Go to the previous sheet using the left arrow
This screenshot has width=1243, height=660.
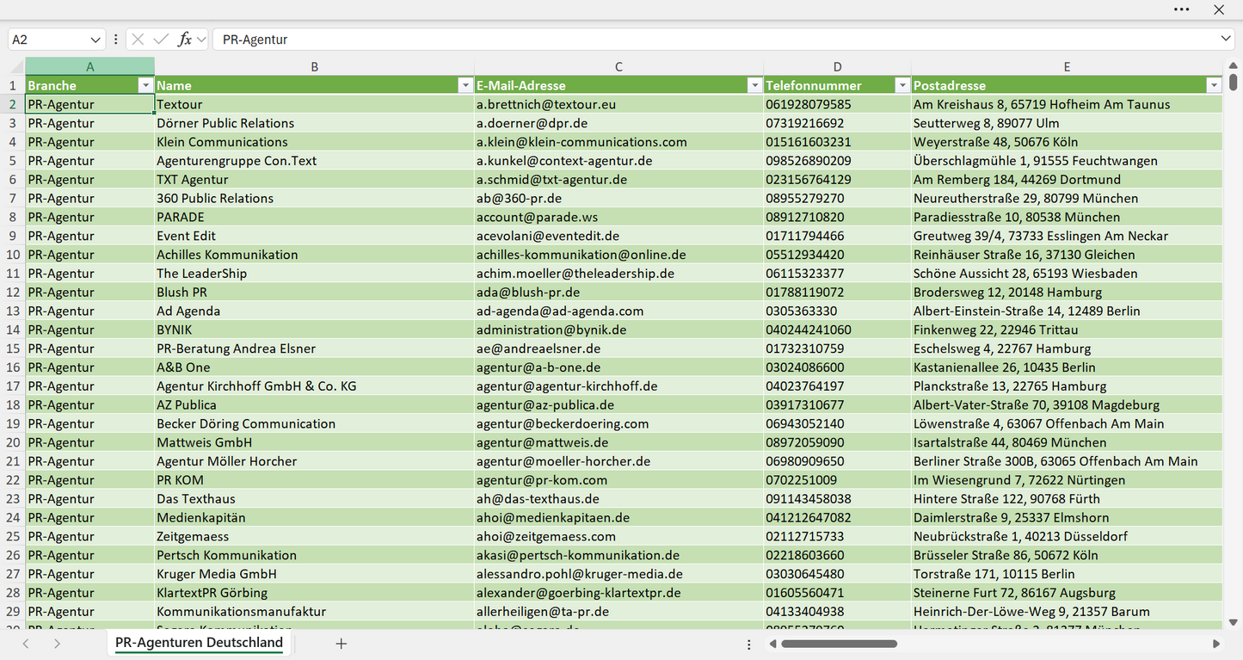(x=26, y=644)
